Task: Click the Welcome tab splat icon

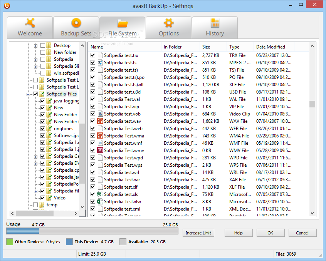Action: pyautogui.click(x=30, y=23)
